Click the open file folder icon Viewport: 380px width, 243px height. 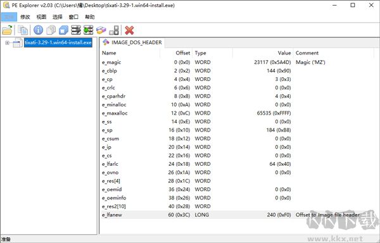tap(7, 30)
